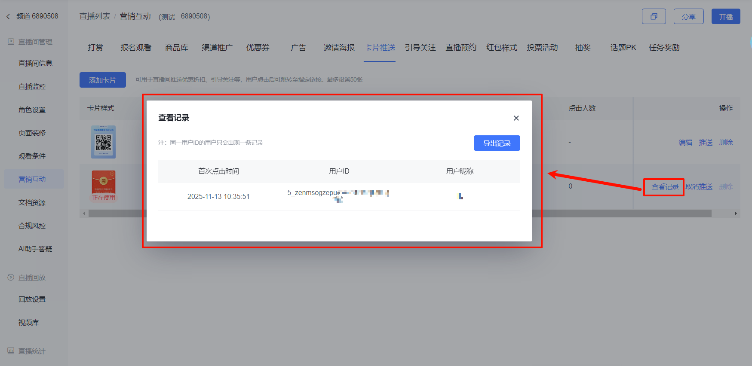Click the 用户昵称 column header

click(460, 171)
